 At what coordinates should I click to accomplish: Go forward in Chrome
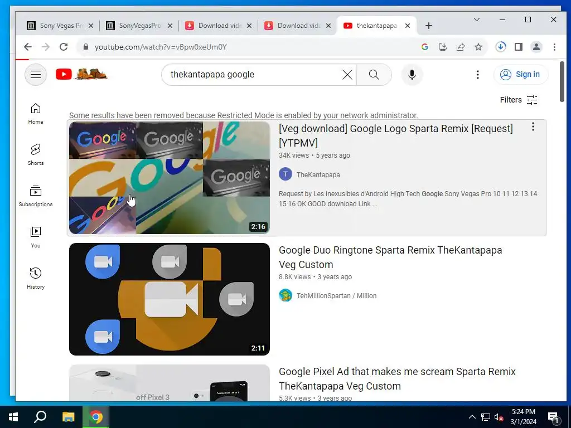click(46, 47)
